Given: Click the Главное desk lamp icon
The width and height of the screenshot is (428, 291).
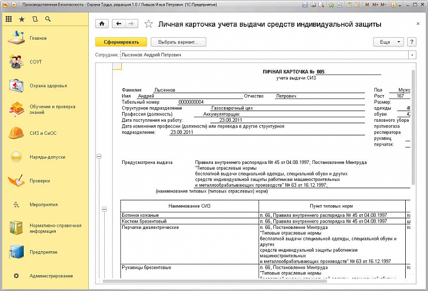Looking at the screenshot, I should click(x=16, y=38).
